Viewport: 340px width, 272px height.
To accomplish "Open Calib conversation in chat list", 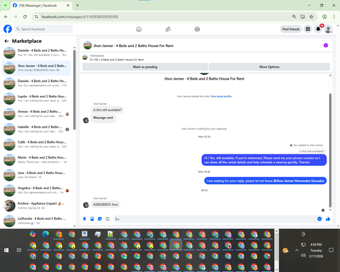I will [x=36, y=144].
